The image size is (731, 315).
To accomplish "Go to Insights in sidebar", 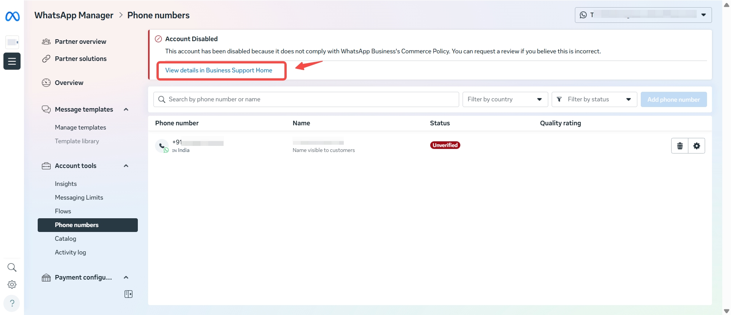I will tap(66, 184).
